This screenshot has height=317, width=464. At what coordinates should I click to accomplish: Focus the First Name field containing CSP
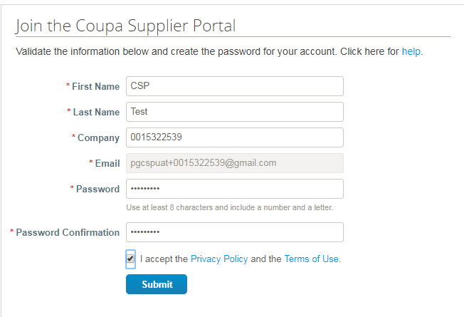pyautogui.click(x=235, y=86)
